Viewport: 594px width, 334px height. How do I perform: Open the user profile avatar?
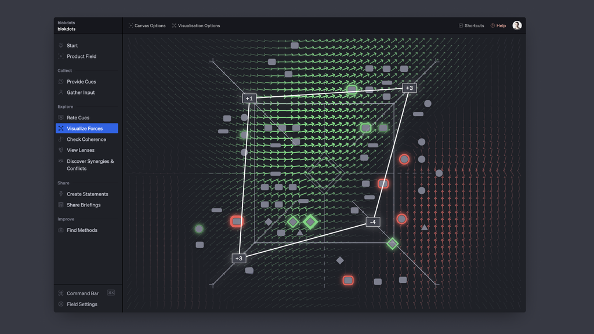[517, 26]
